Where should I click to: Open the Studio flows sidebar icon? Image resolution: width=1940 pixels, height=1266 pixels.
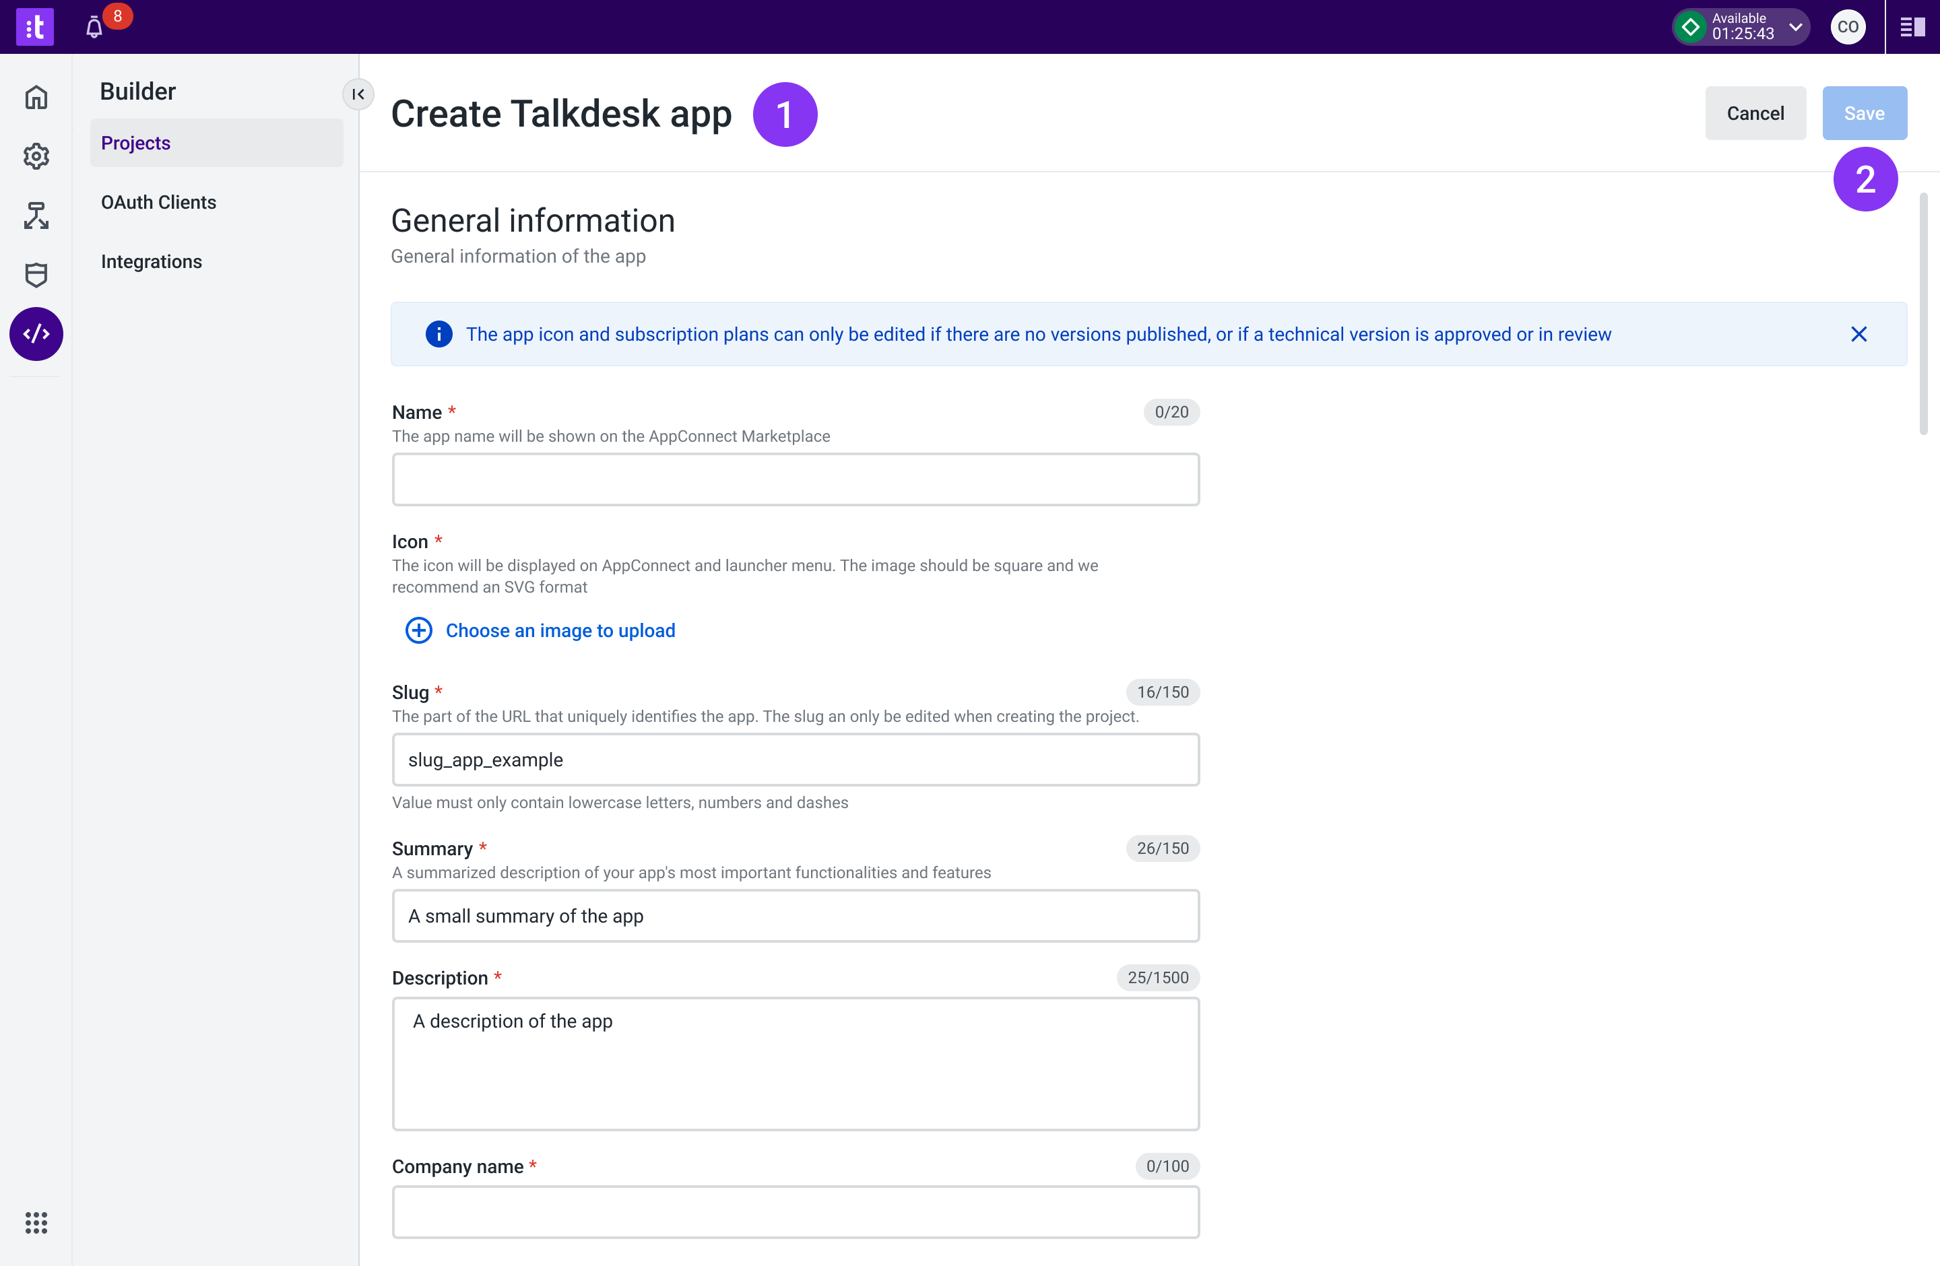(36, 215)
